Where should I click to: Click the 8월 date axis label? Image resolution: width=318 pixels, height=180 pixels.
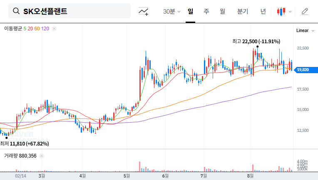pyautogui.click(x=250, y=176)
